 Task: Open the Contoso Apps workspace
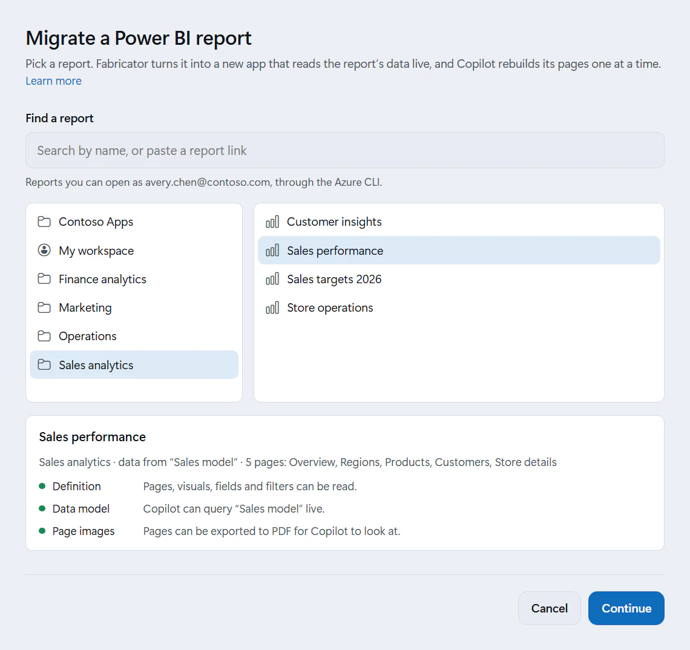click(134, 222)
